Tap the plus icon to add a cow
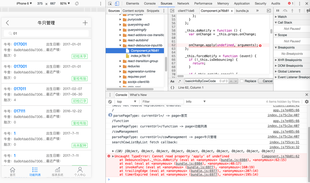310x183 pixels. pyautogui.click(x=85, y=23)
